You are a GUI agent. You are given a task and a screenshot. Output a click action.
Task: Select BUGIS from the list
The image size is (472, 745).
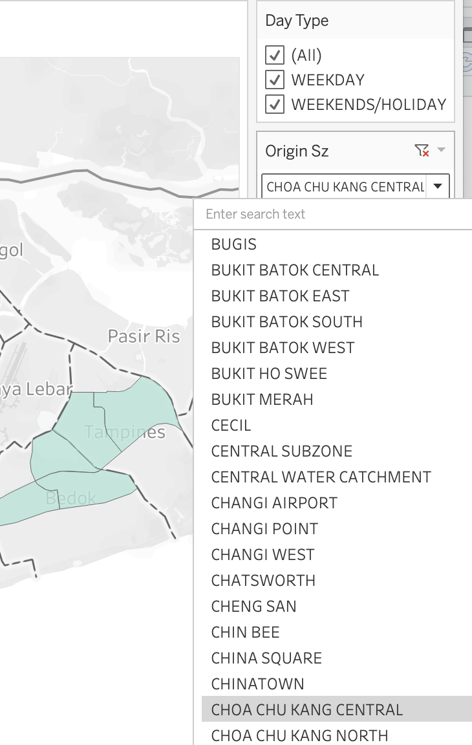point(234,244)
